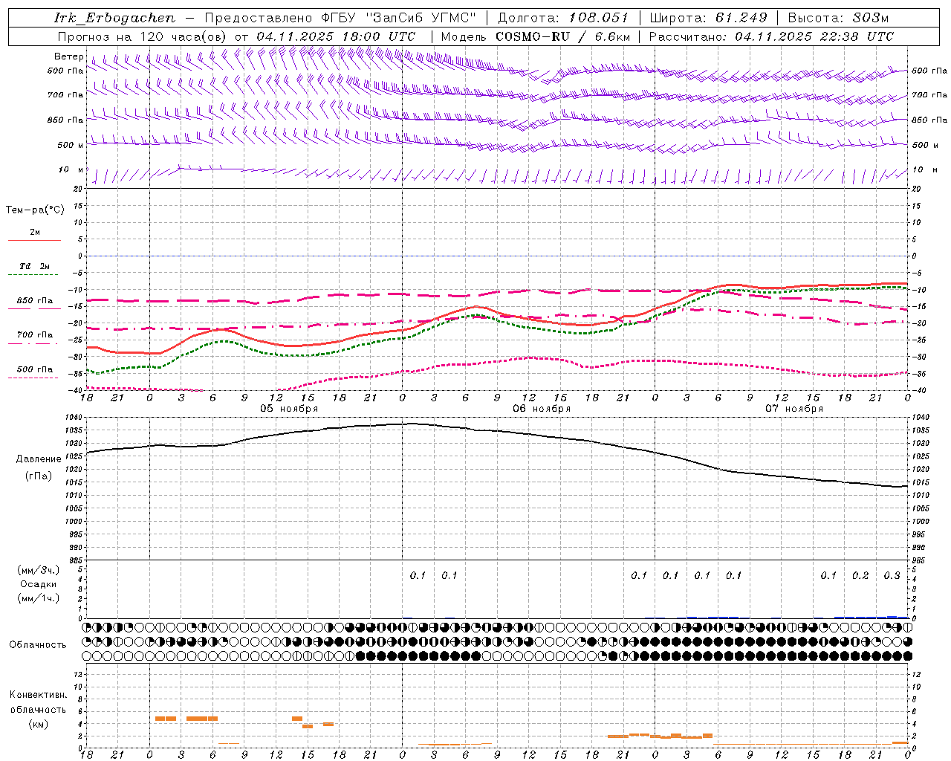951x761 pixels.
Task: Click the Облачность row label
Action: coord(37,644)
